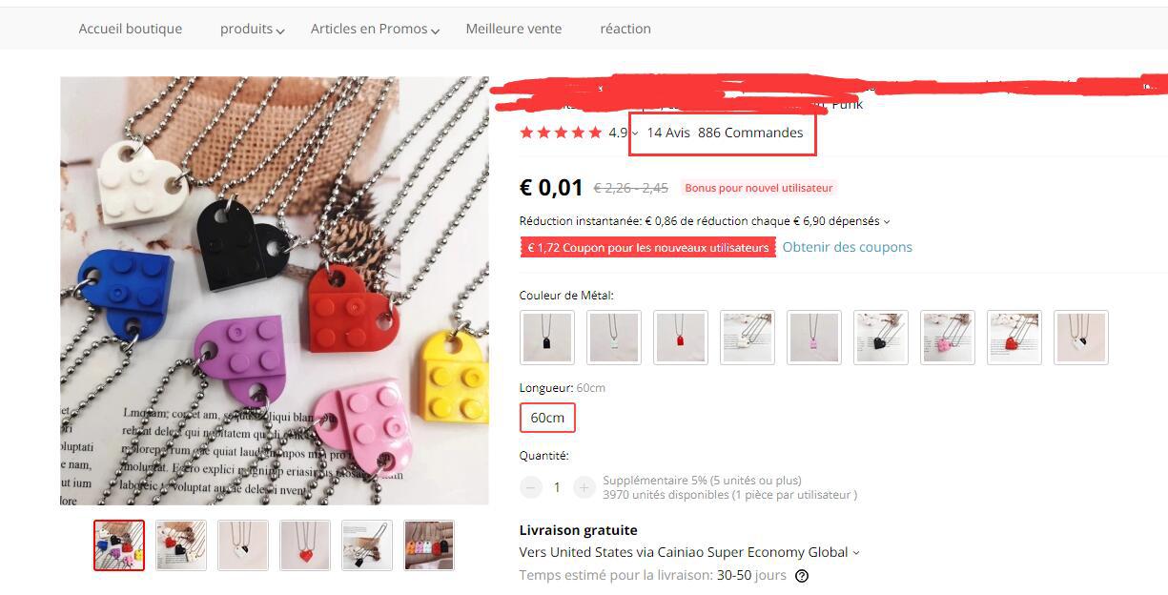Go to Accueil boutique tab
The image size is (1168, 595).
pos(131,29)
